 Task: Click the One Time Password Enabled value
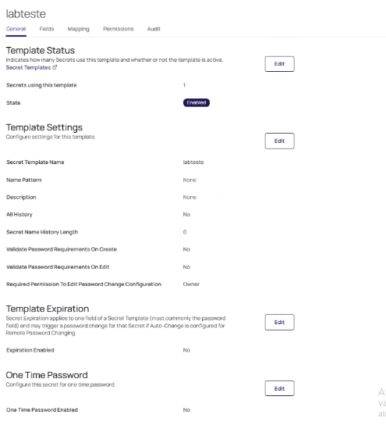pyautogui.click(x=186, y=410)
